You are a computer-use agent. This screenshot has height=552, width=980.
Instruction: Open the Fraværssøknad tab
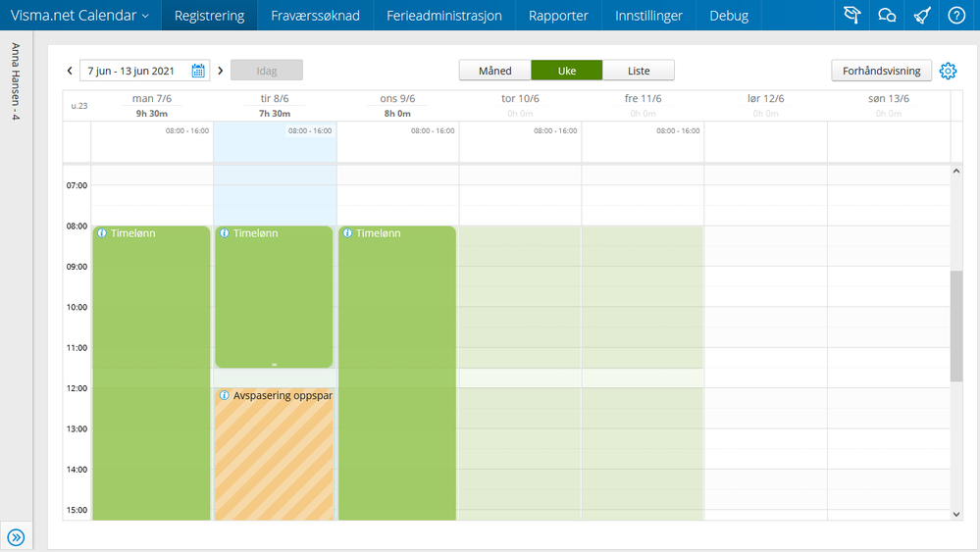[x=315, y=16]
